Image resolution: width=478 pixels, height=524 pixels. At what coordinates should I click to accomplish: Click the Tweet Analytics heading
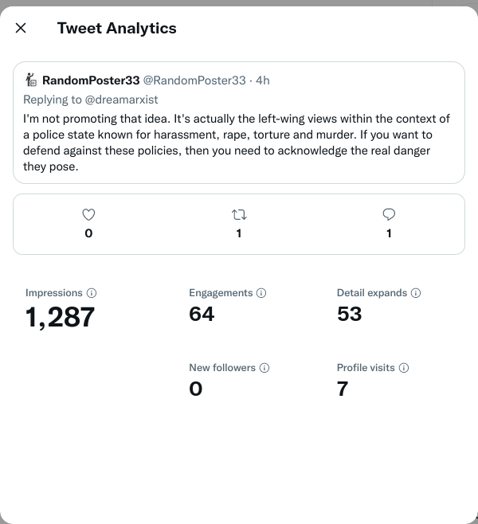click(117, 29)
